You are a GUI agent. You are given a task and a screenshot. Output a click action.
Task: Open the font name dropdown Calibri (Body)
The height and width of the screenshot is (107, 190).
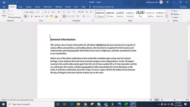point(35,12)
